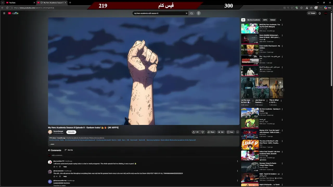Open options for the GAMBAREEEEE IKUZUUU comment

click(x=237, y=181)
